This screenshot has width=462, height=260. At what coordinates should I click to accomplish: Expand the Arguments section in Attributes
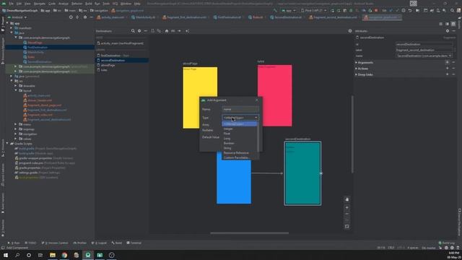click(x=356, y=63)
